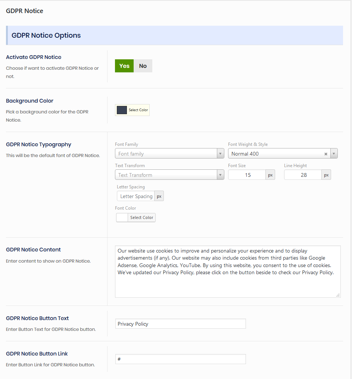Expand the Font Weight & Style dropdown arrow
The width and height of the screenshot is (352, 379).
[334, 154]
